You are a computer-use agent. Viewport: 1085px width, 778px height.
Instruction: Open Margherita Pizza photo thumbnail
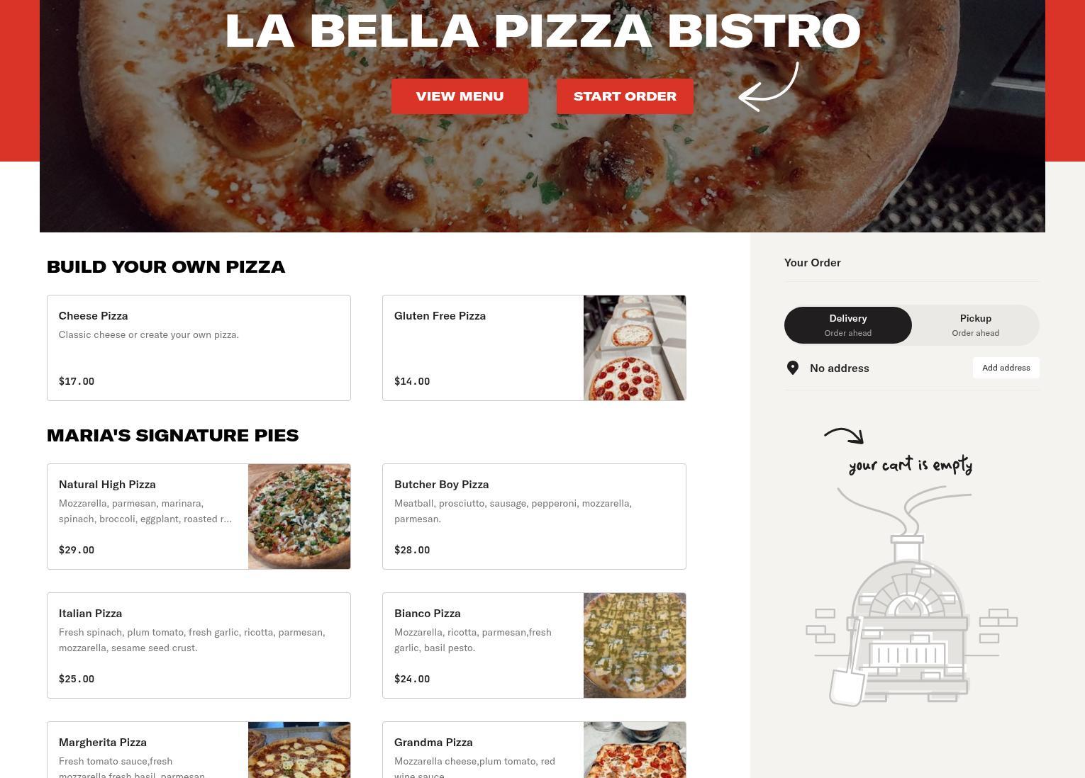point(299,750)
